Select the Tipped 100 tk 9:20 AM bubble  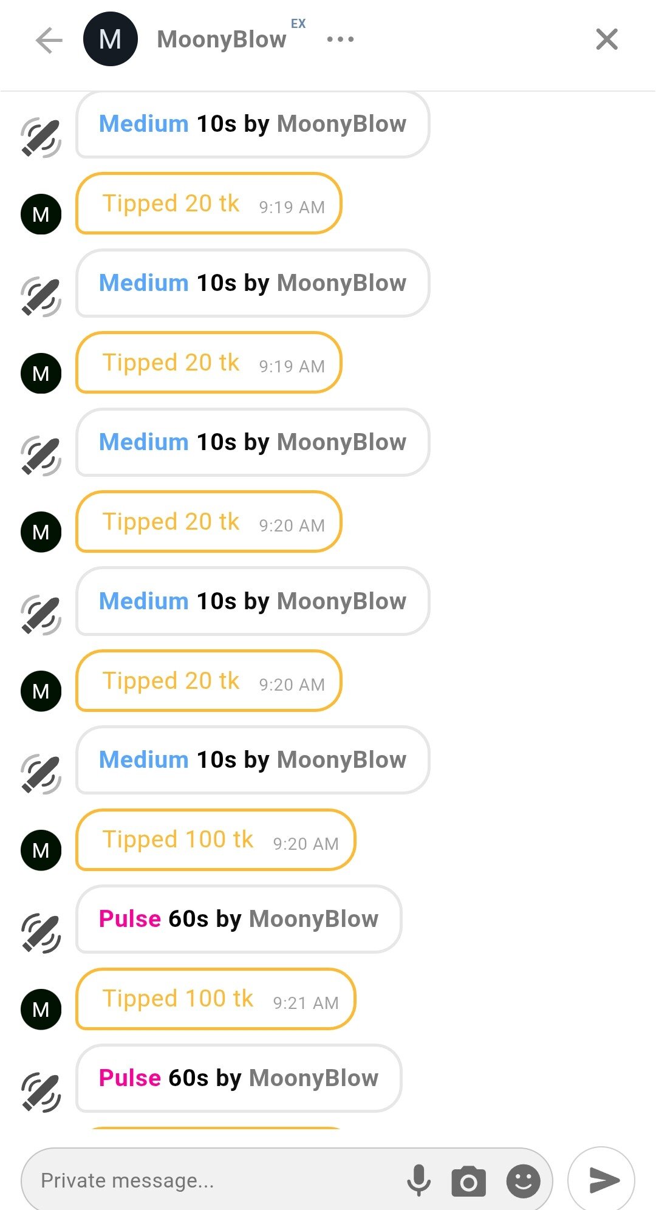(216, 840)
